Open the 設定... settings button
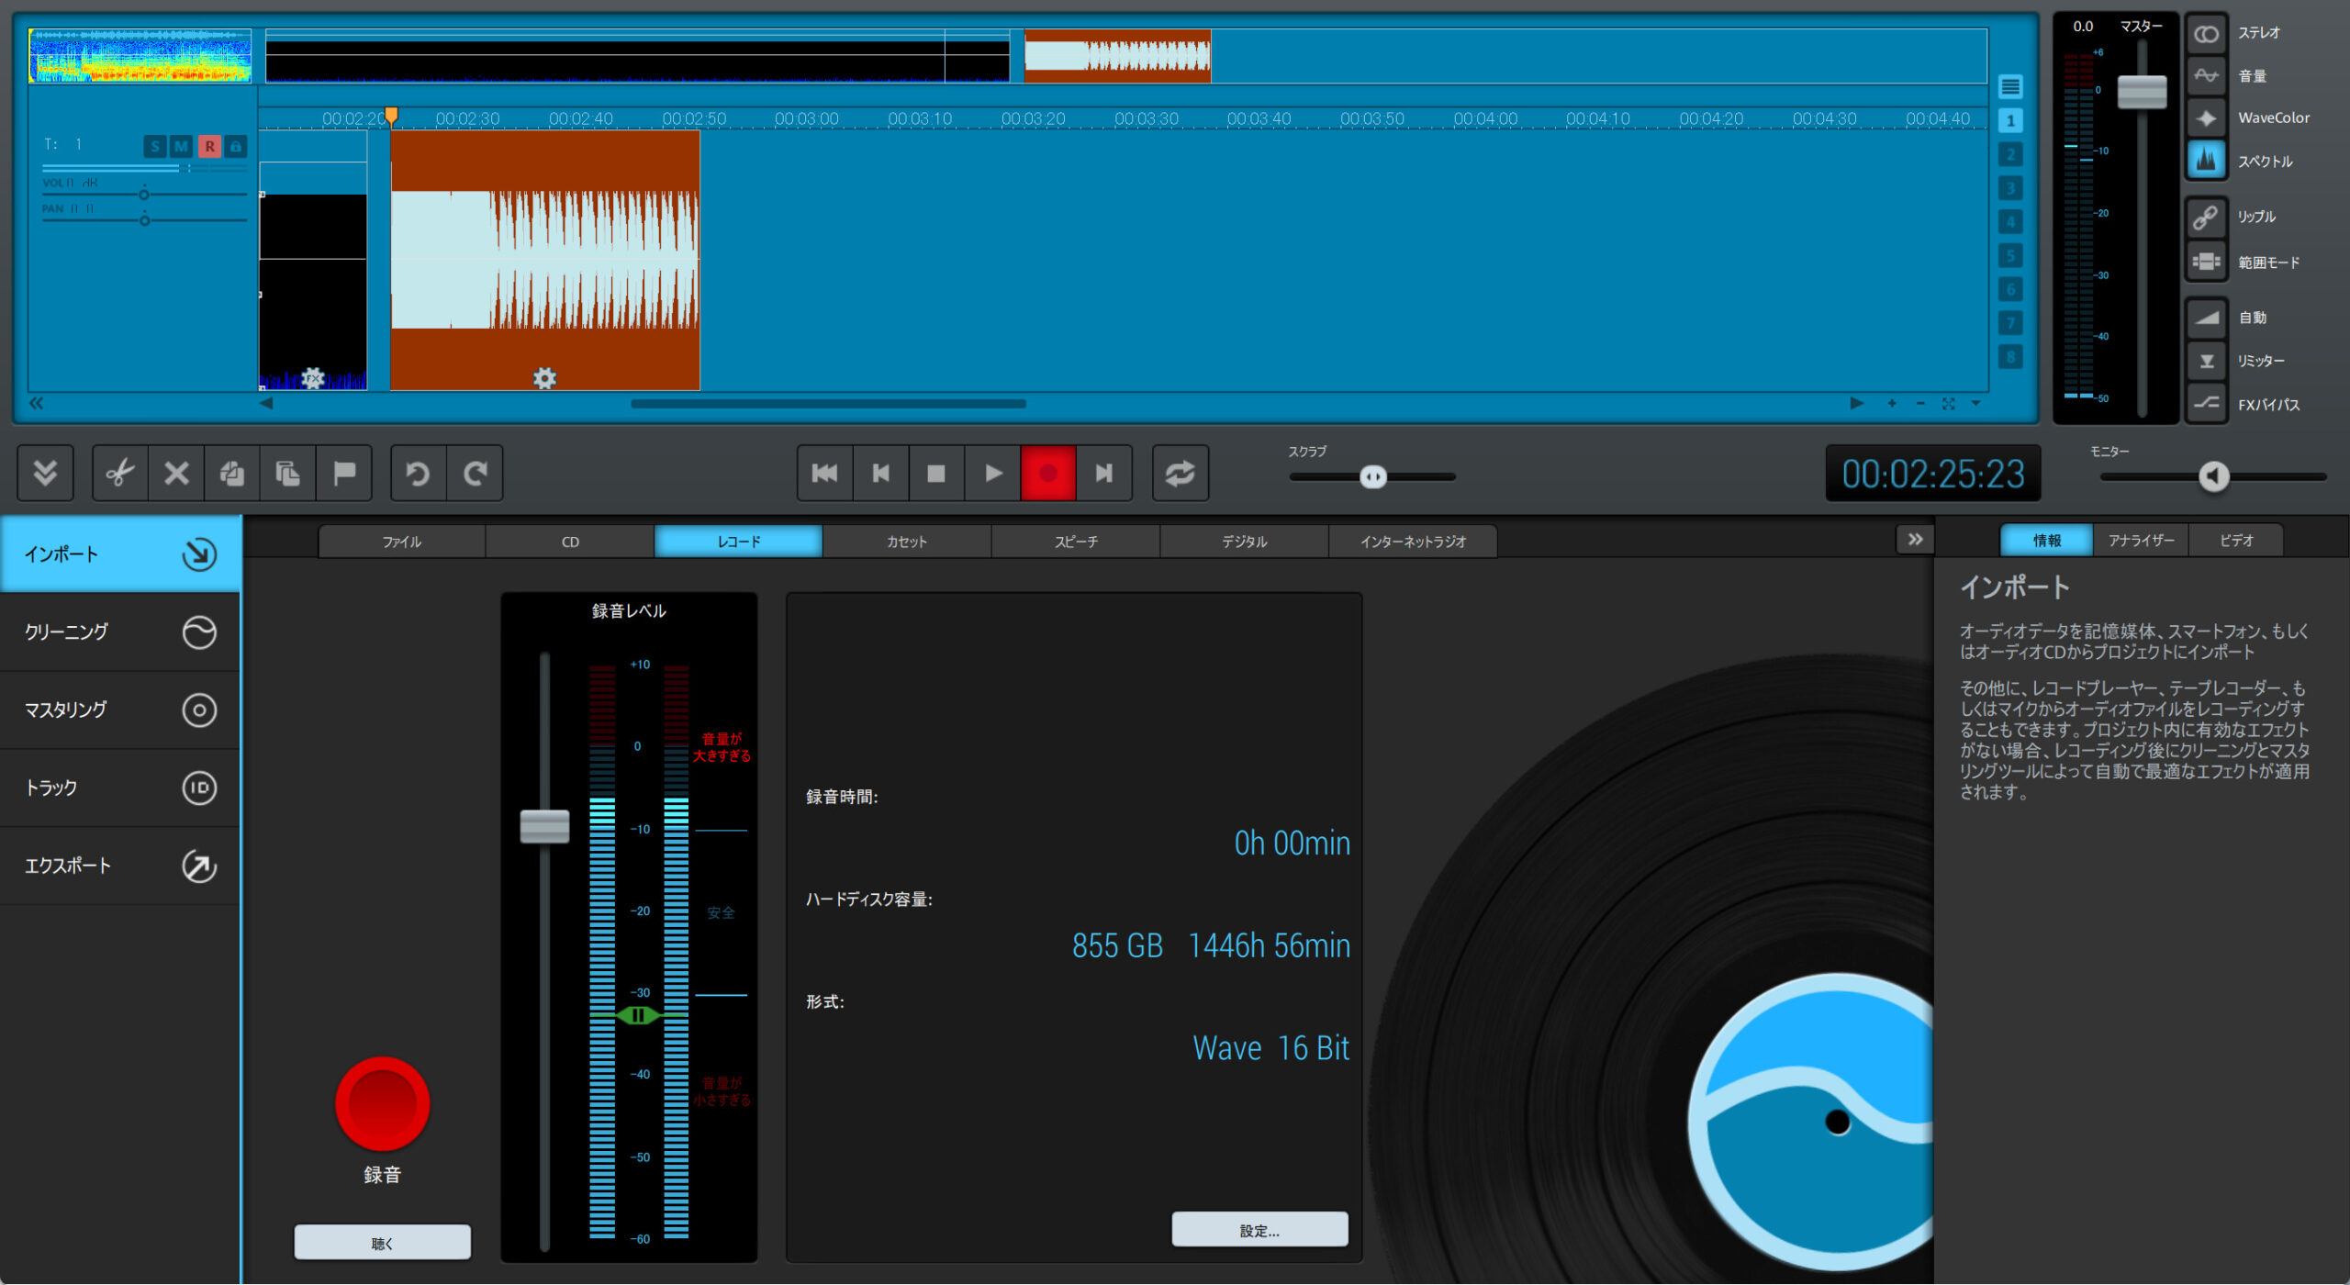 point(1259,1230)
